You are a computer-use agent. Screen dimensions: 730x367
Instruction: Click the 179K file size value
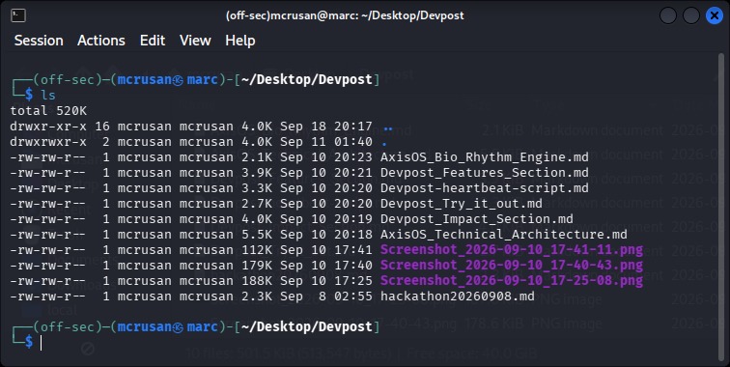pos(257,265)
